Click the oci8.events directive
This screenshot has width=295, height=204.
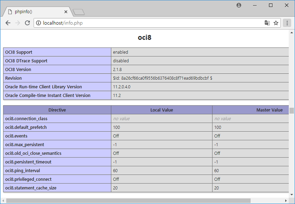point(16,136)
